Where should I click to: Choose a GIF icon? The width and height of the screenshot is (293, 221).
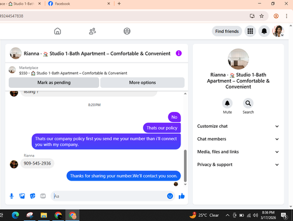[43, 196]
